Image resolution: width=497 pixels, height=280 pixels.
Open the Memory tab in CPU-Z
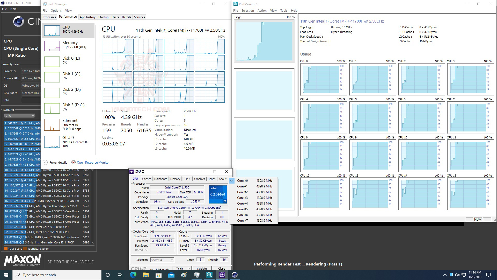point(175,179)
